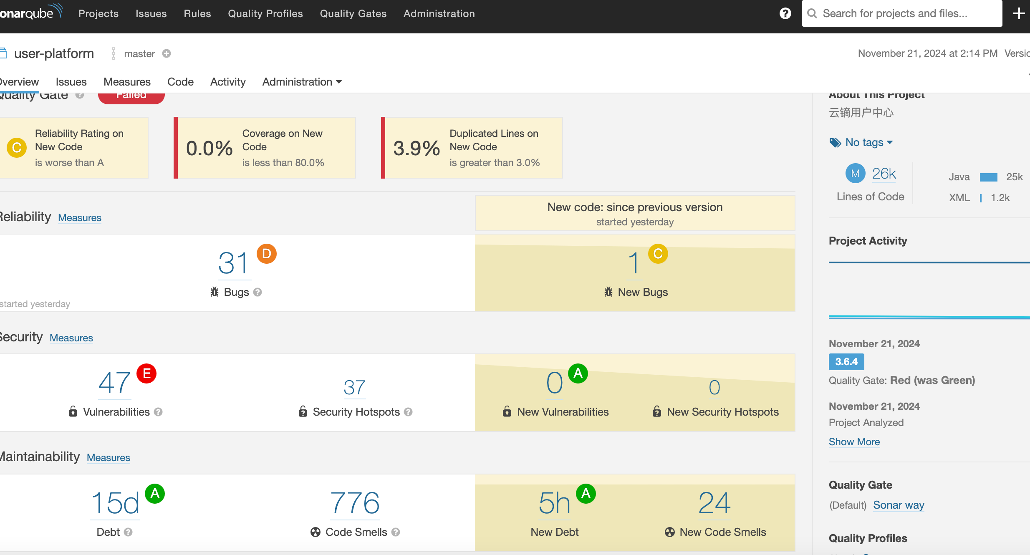Click the 26k Lines of Code value
Image resolution: width=1030 pixels, height=555 pixels.
[x=884, y=173]
